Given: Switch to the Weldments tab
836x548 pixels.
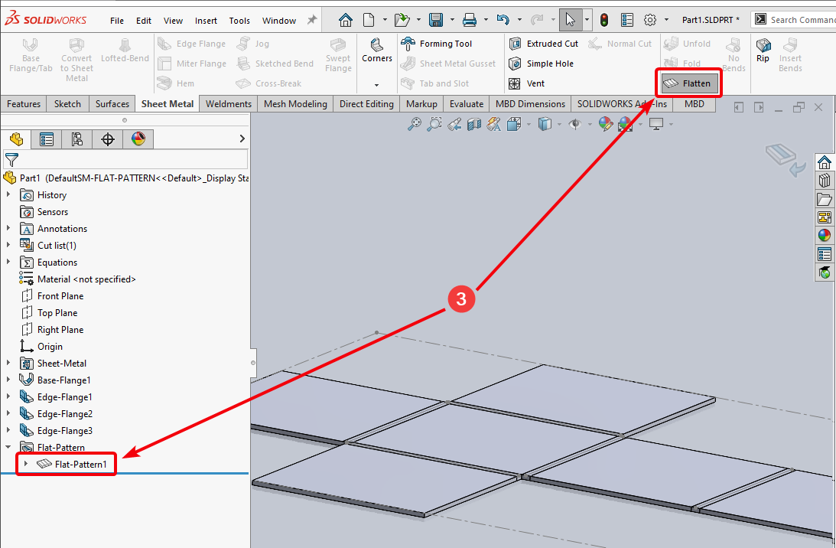Looking at the screenshot, I should click(229, 104).
